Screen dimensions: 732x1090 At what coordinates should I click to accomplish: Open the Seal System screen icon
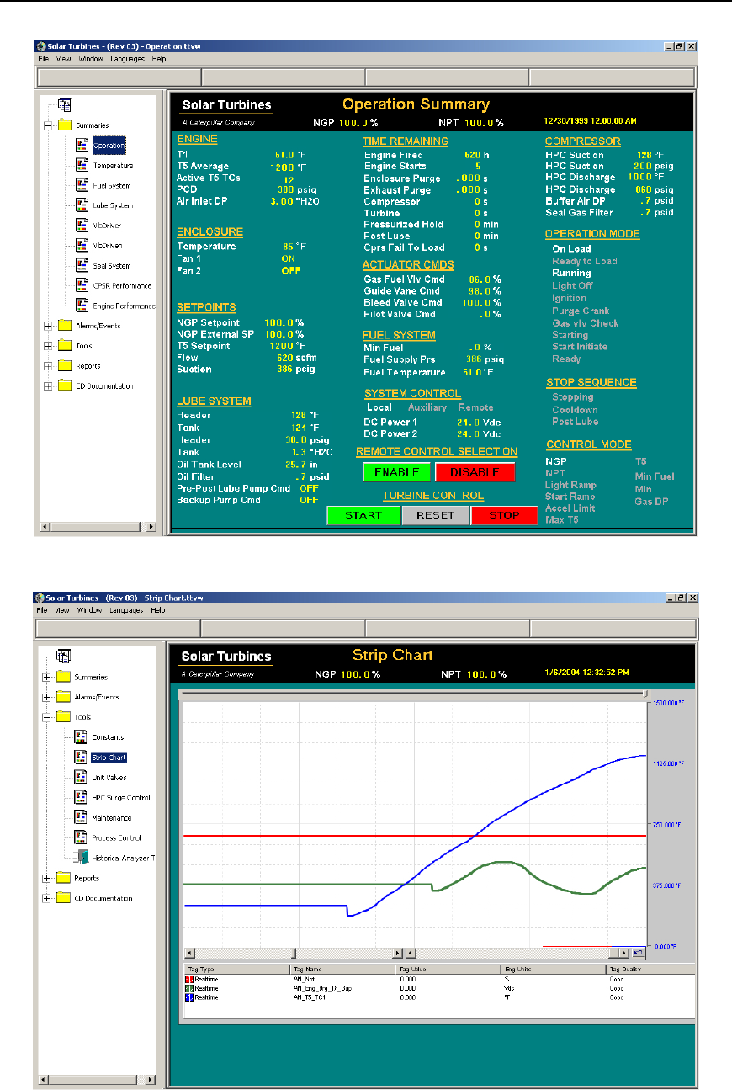(x=82, y=266)
